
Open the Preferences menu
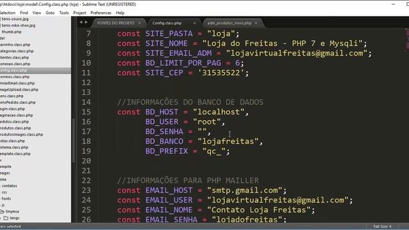[101, 13]
